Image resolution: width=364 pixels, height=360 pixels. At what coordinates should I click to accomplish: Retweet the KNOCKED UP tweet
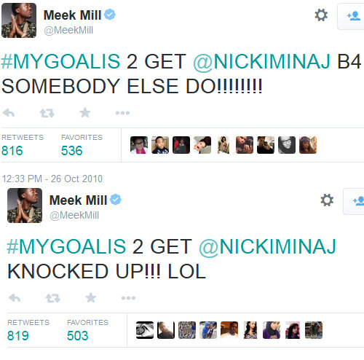click(x=53, y=298)
